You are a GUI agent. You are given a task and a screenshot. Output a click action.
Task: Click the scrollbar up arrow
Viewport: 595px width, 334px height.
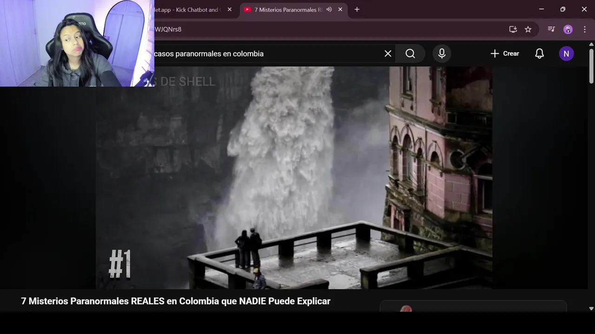pyautogui.click(x=591, y=44)
